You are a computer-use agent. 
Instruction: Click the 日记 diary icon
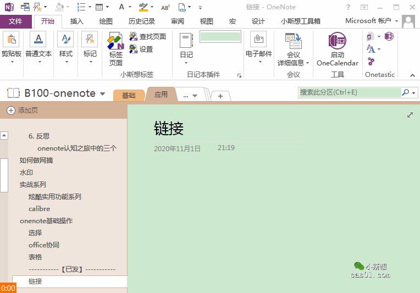(186, 40)
